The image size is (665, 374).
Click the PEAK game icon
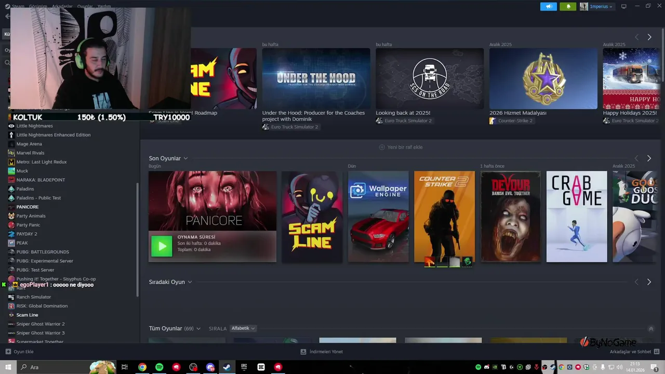click(11, 243)
